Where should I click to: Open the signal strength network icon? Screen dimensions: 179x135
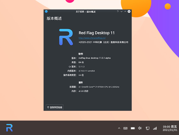pos(155,128)
